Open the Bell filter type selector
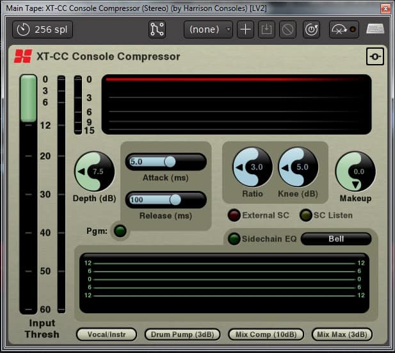 click(x=336, y=239)
